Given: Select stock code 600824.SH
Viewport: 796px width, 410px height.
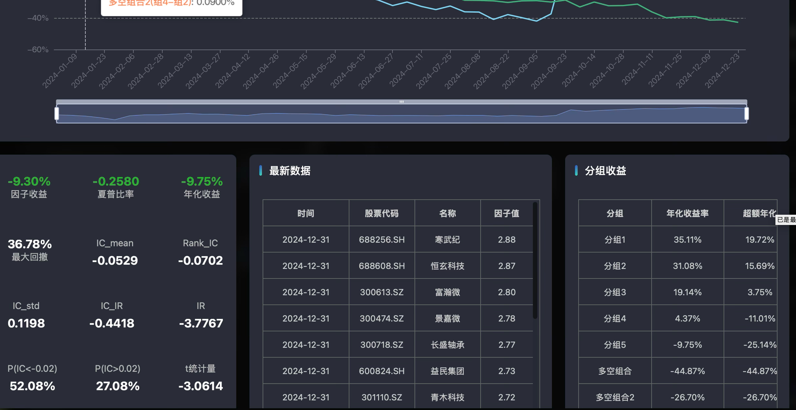Looking at the screenshot, I should 382,371.
